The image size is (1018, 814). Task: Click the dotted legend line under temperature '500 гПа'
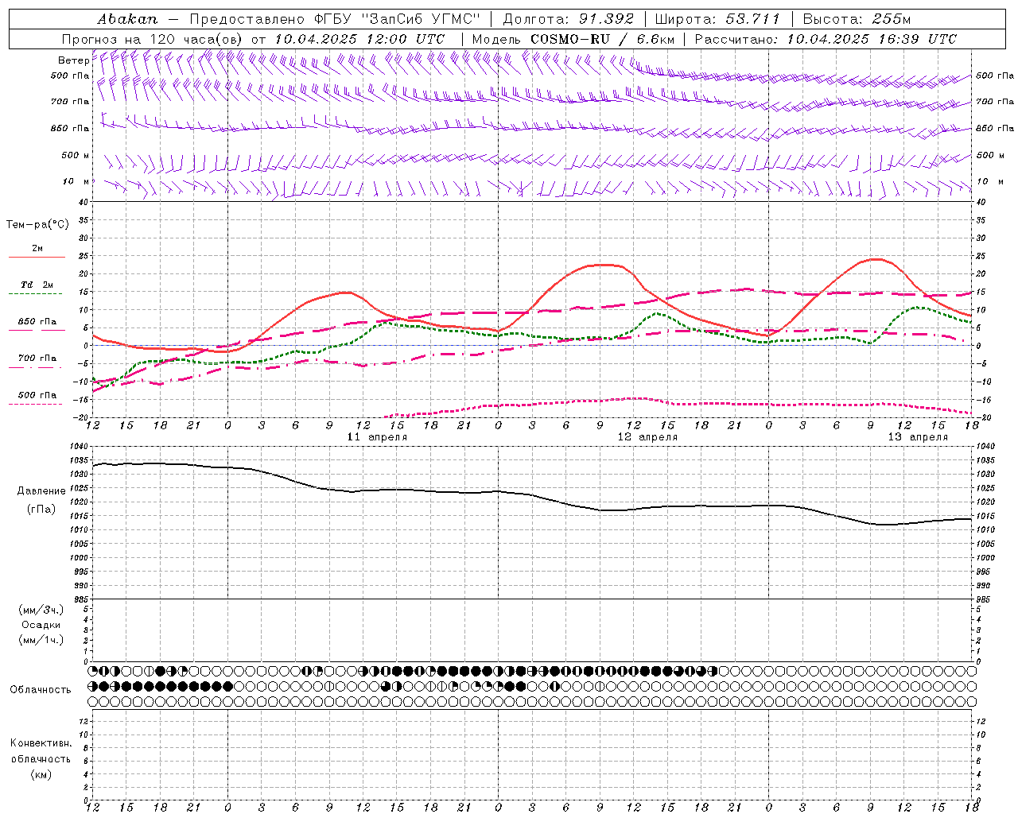35,405
